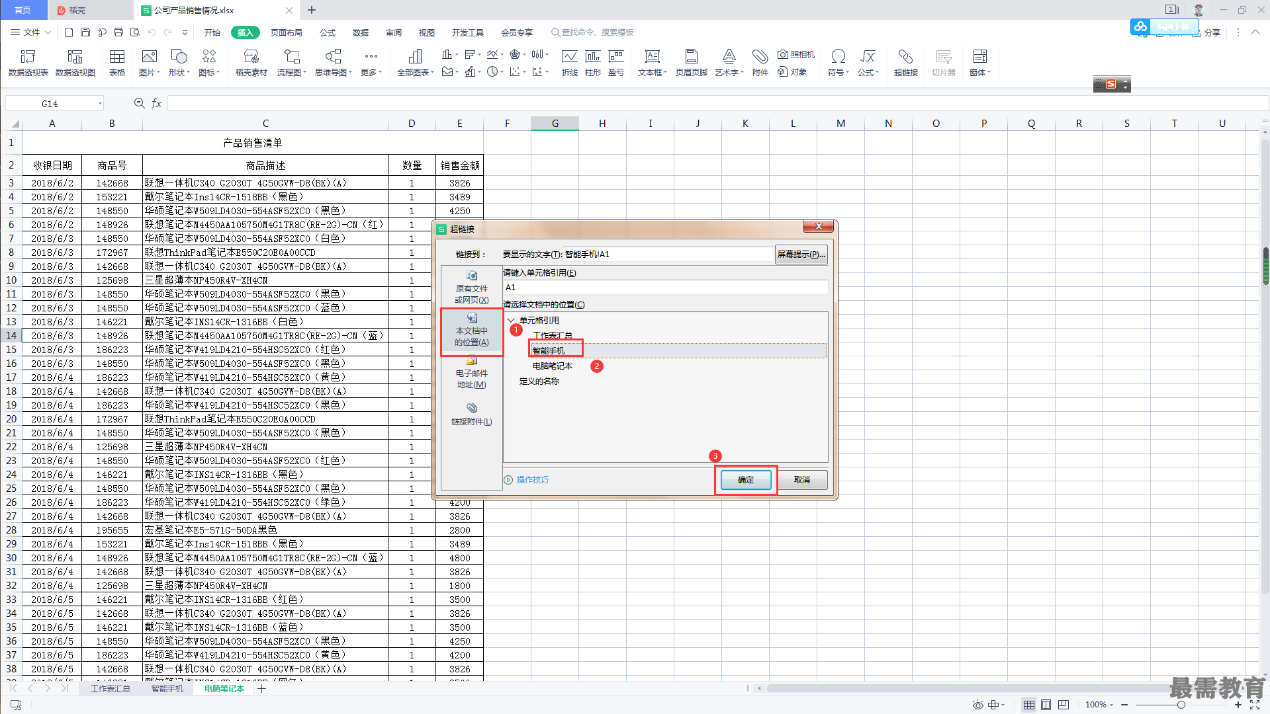Click the cell reference field containing A1
Image resolution: width=1270 pixels, height=714 pixels.
665,287
